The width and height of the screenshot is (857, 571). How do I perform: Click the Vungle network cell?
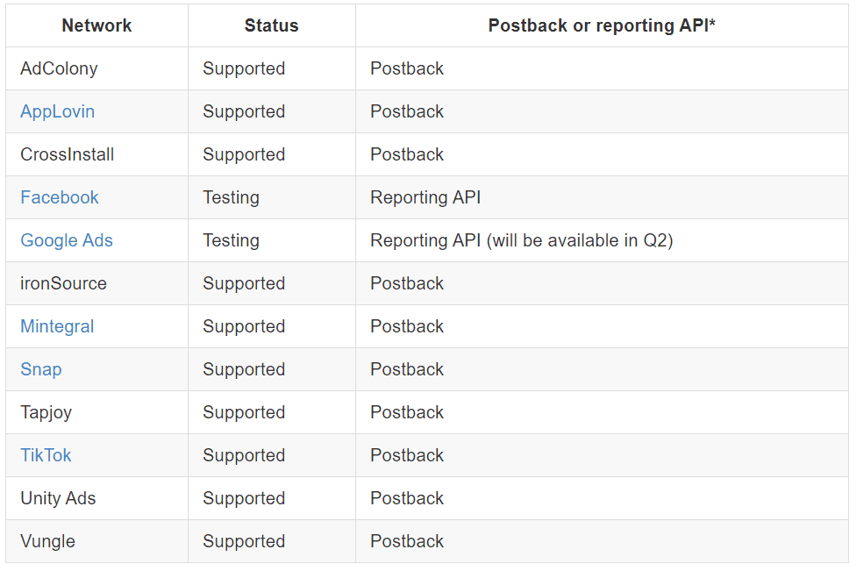tap(96, 541)
